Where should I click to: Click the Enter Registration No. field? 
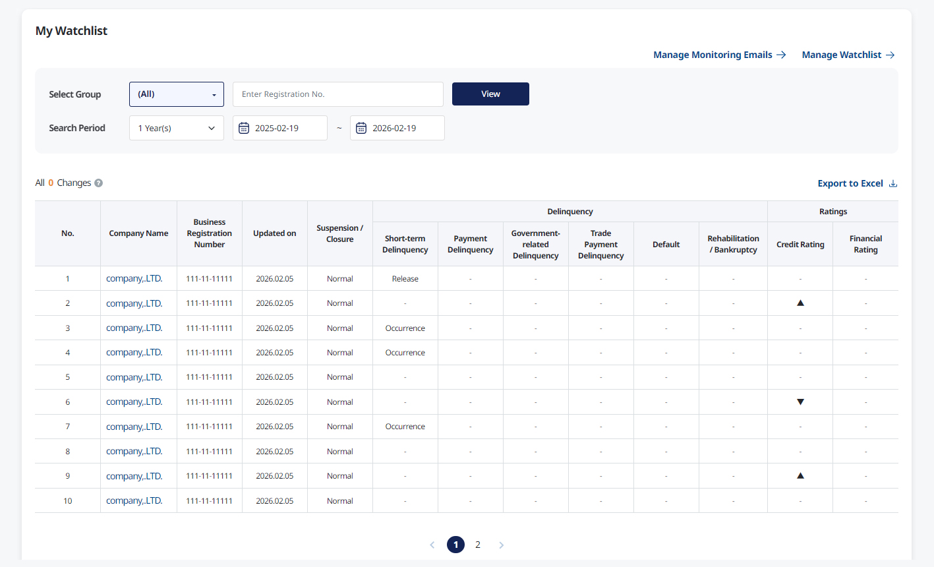pyautogui.click(x=337, y=94)
